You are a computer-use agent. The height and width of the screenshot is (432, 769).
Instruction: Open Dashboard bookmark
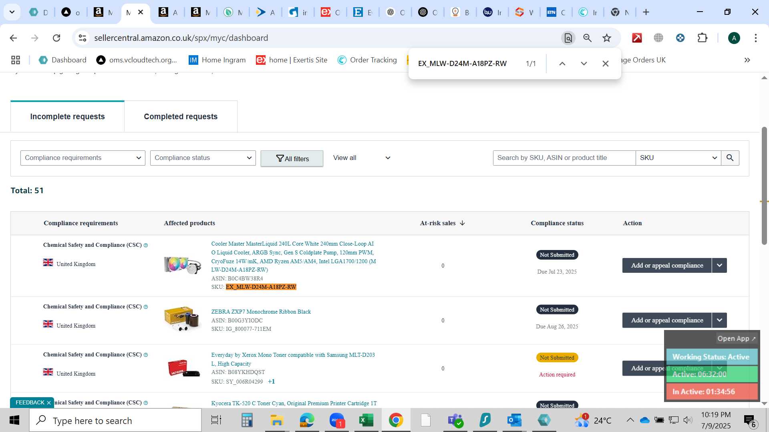click(62, 60)
